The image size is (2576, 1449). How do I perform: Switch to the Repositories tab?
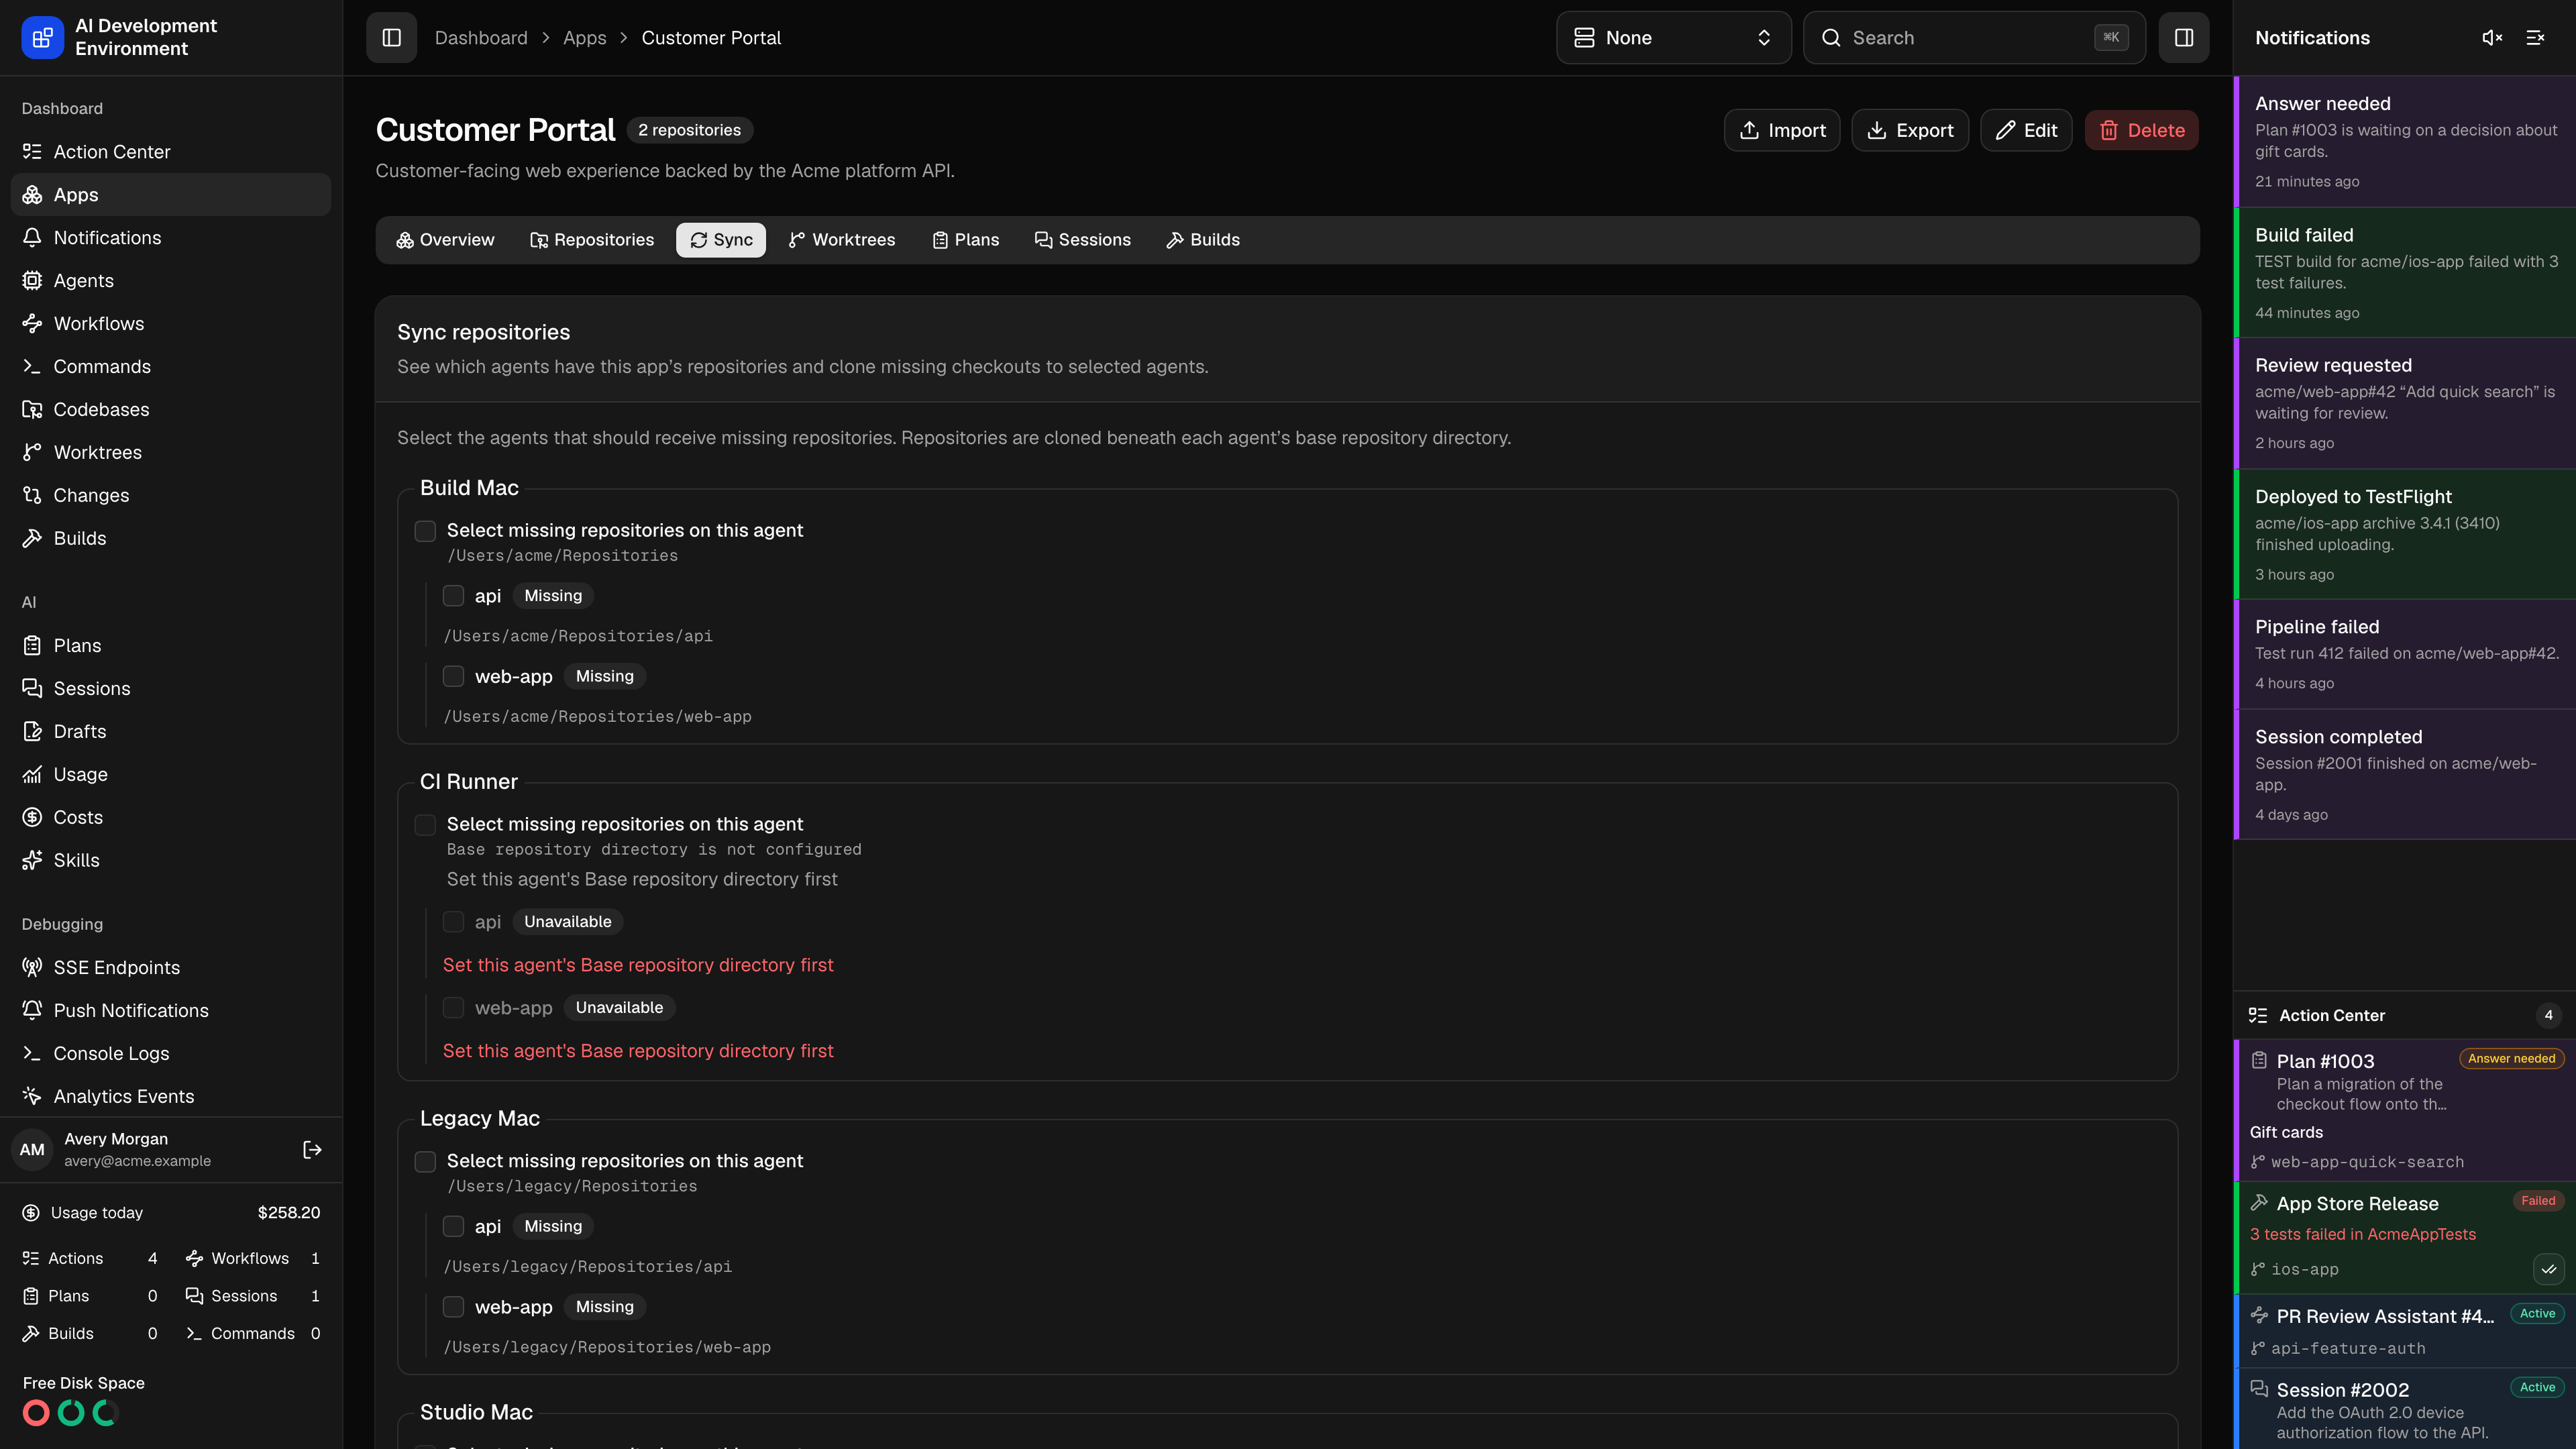[592, 240]
